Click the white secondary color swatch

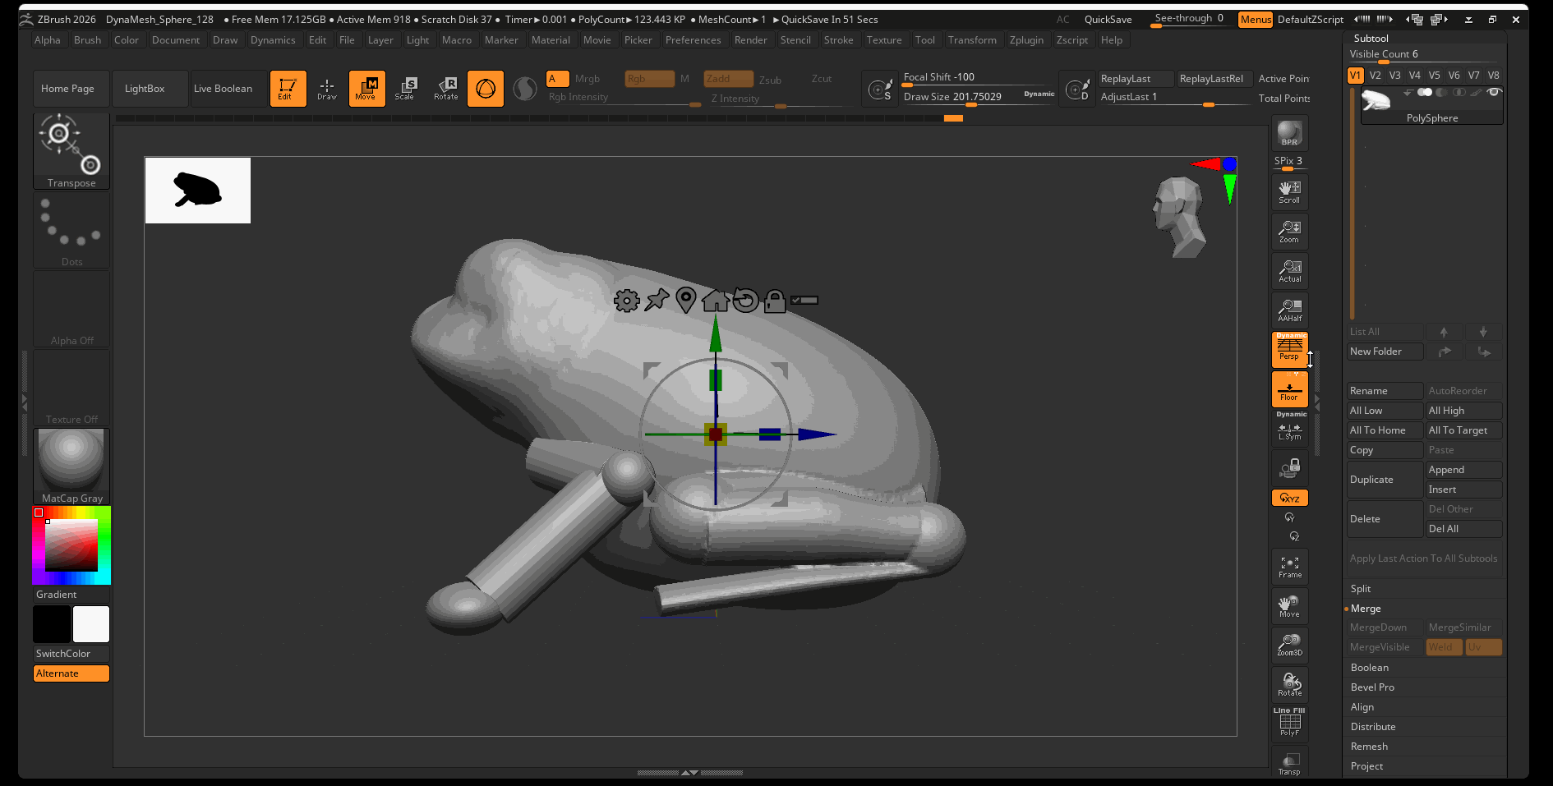pos(91,624)
